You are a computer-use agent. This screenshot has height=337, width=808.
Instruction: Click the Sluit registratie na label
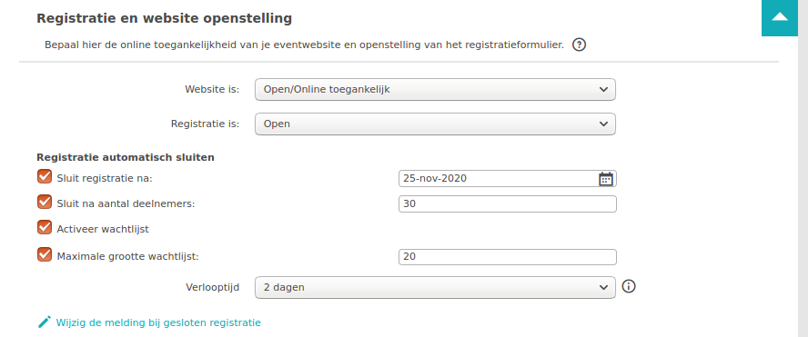tap(106, 179)
